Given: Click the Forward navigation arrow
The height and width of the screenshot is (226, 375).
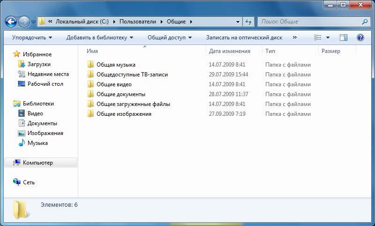Looking at the screenshot, I should (24, 22).
